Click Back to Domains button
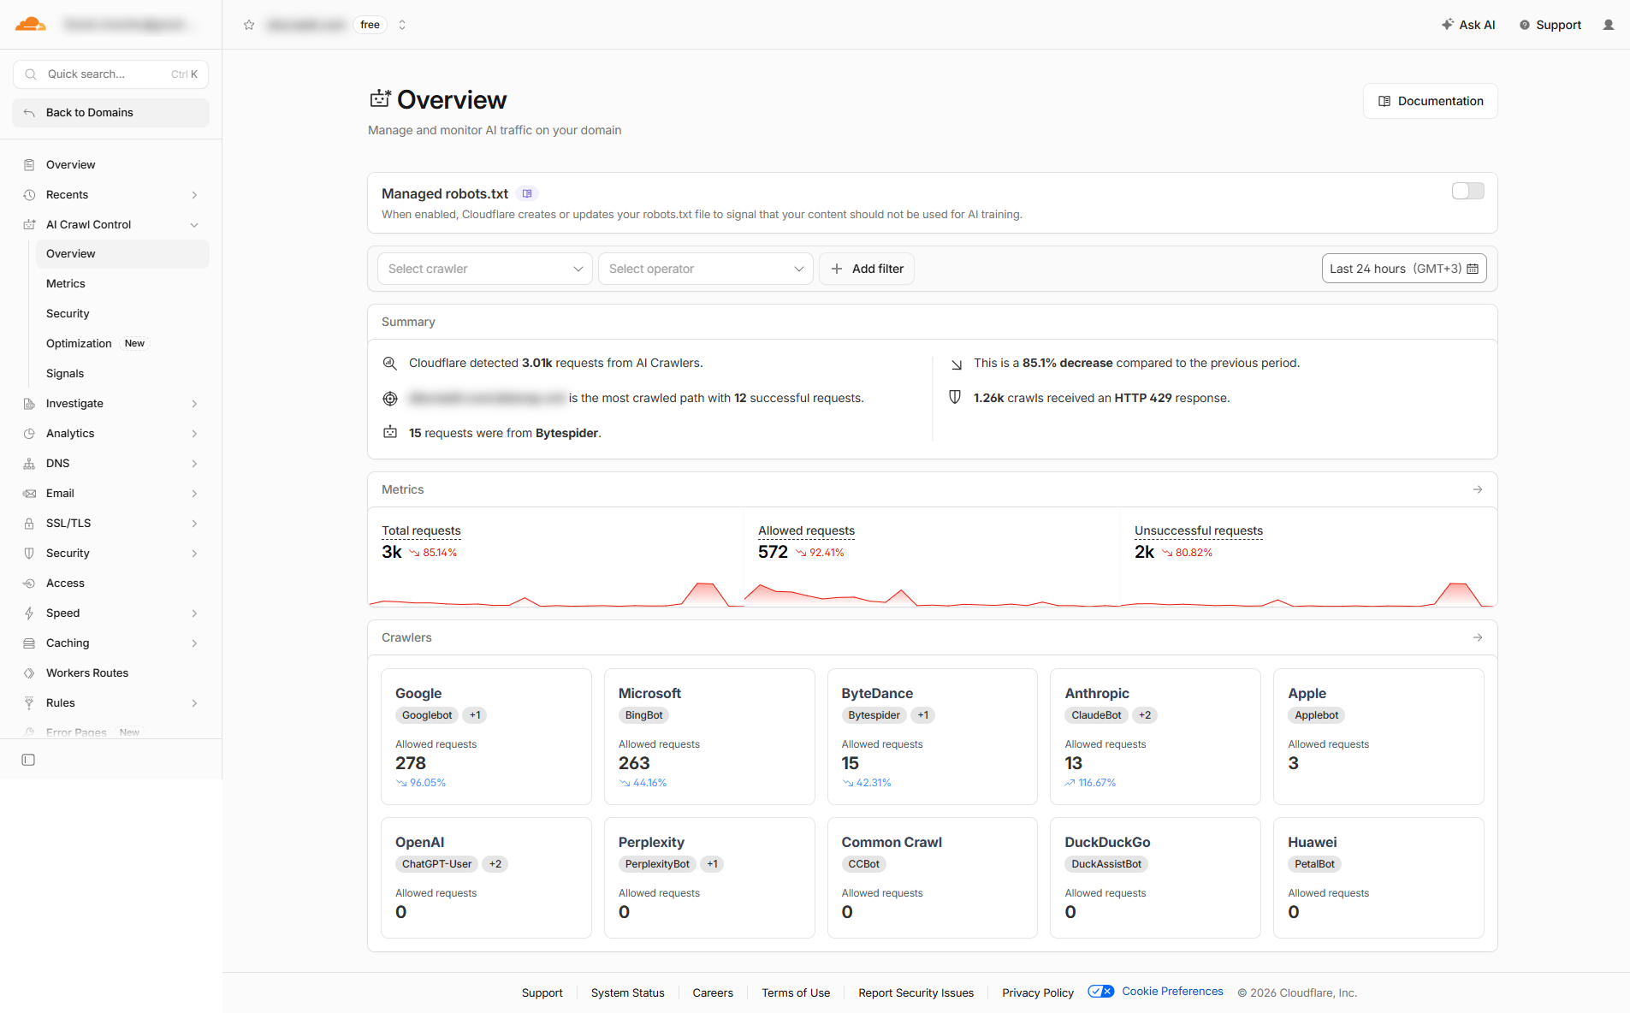 pos(111,113)
